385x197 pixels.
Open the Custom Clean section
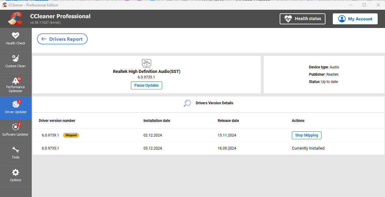16,62
